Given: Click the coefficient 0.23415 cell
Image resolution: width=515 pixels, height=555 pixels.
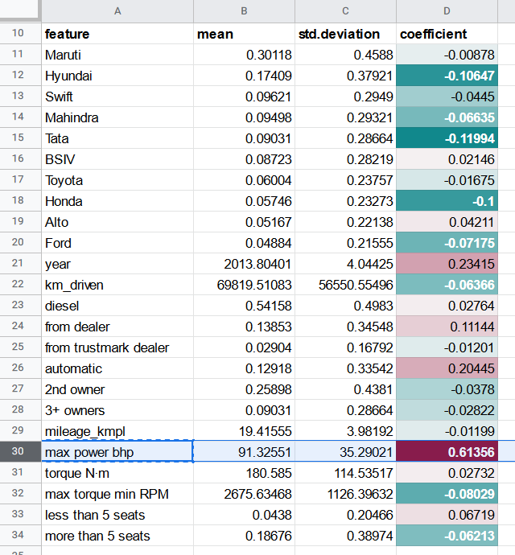Looking at the screenshot, I should 447,264.
